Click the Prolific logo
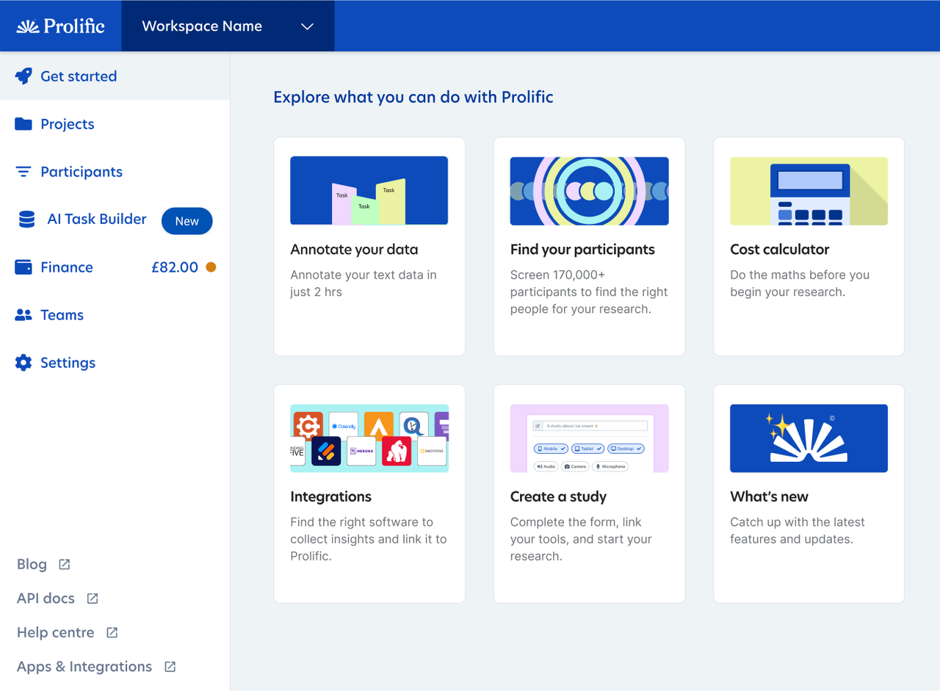The width and height of the screenshot is (940, 691). pyautogui.click(x=60, y=26)
